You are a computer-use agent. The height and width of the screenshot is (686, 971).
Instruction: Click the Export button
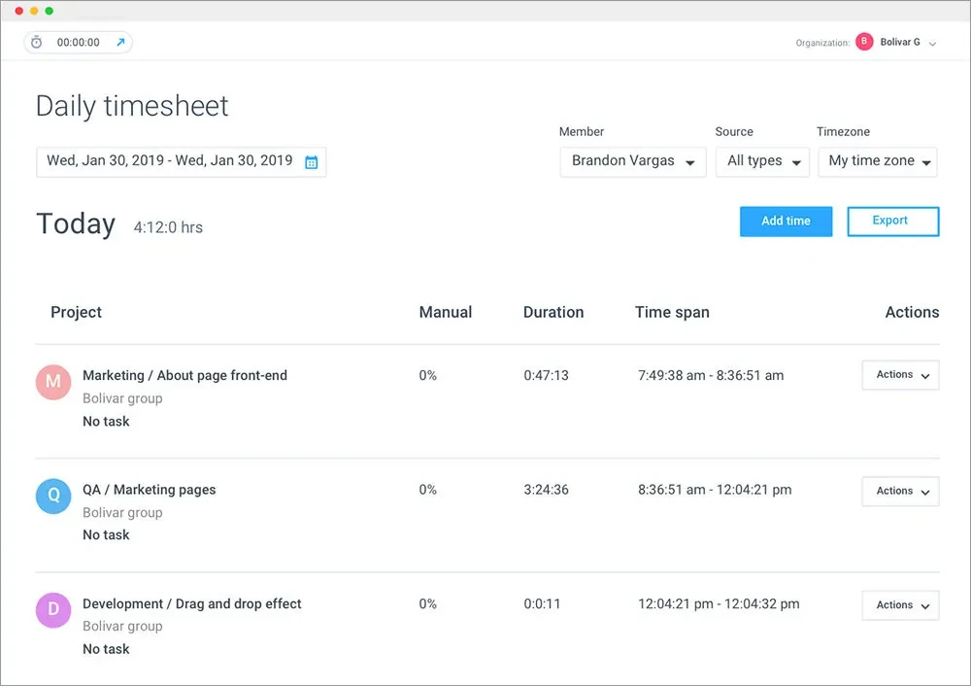point(893,222)
